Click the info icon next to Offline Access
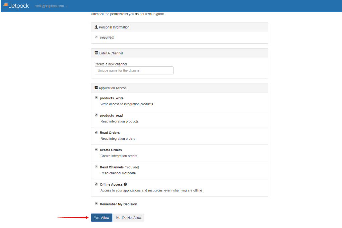Screen dimensions: 342x228 point(125,184)
